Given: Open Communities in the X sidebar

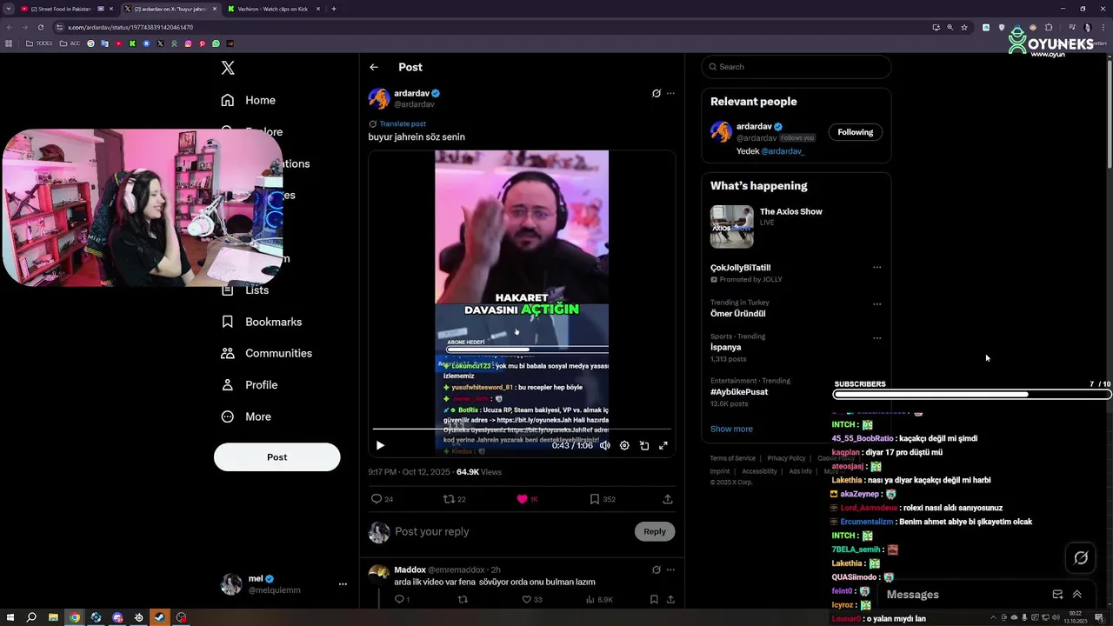Looking at the screenshot, I should (x=267, y=353).
